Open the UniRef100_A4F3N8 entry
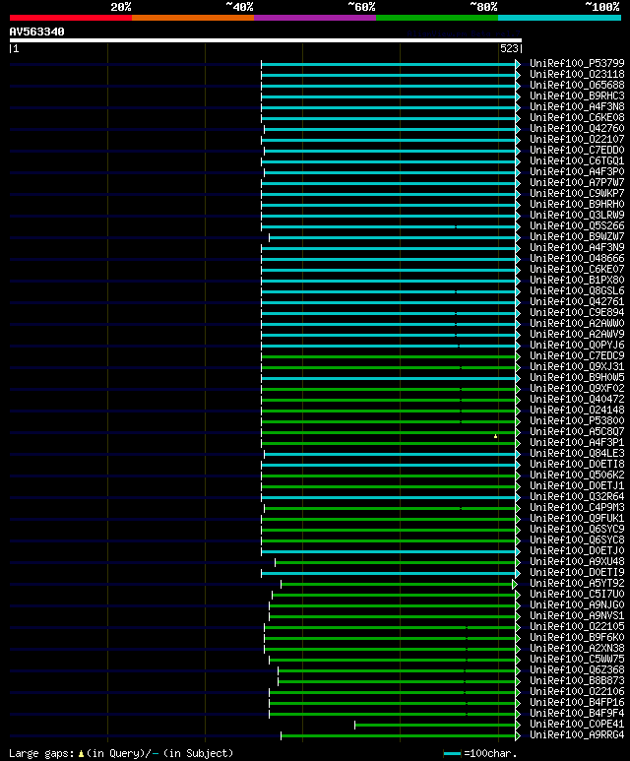Image resolution: width=630 pixels, height=761 pixels. 577,106
